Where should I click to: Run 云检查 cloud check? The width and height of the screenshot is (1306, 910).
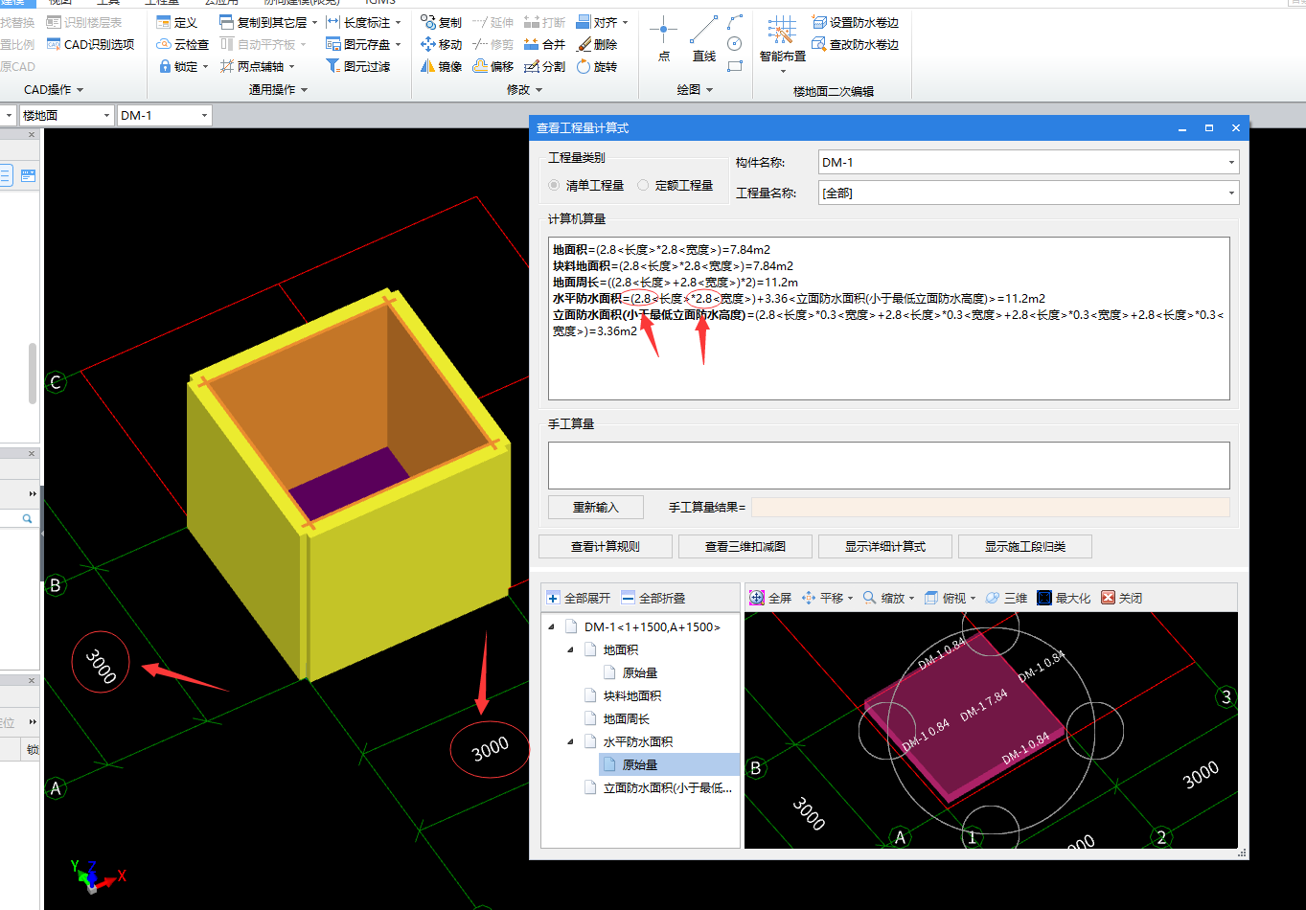coord(182,44)
